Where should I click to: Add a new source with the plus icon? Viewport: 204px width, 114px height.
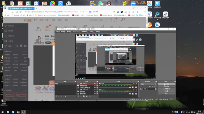[78, 96]
